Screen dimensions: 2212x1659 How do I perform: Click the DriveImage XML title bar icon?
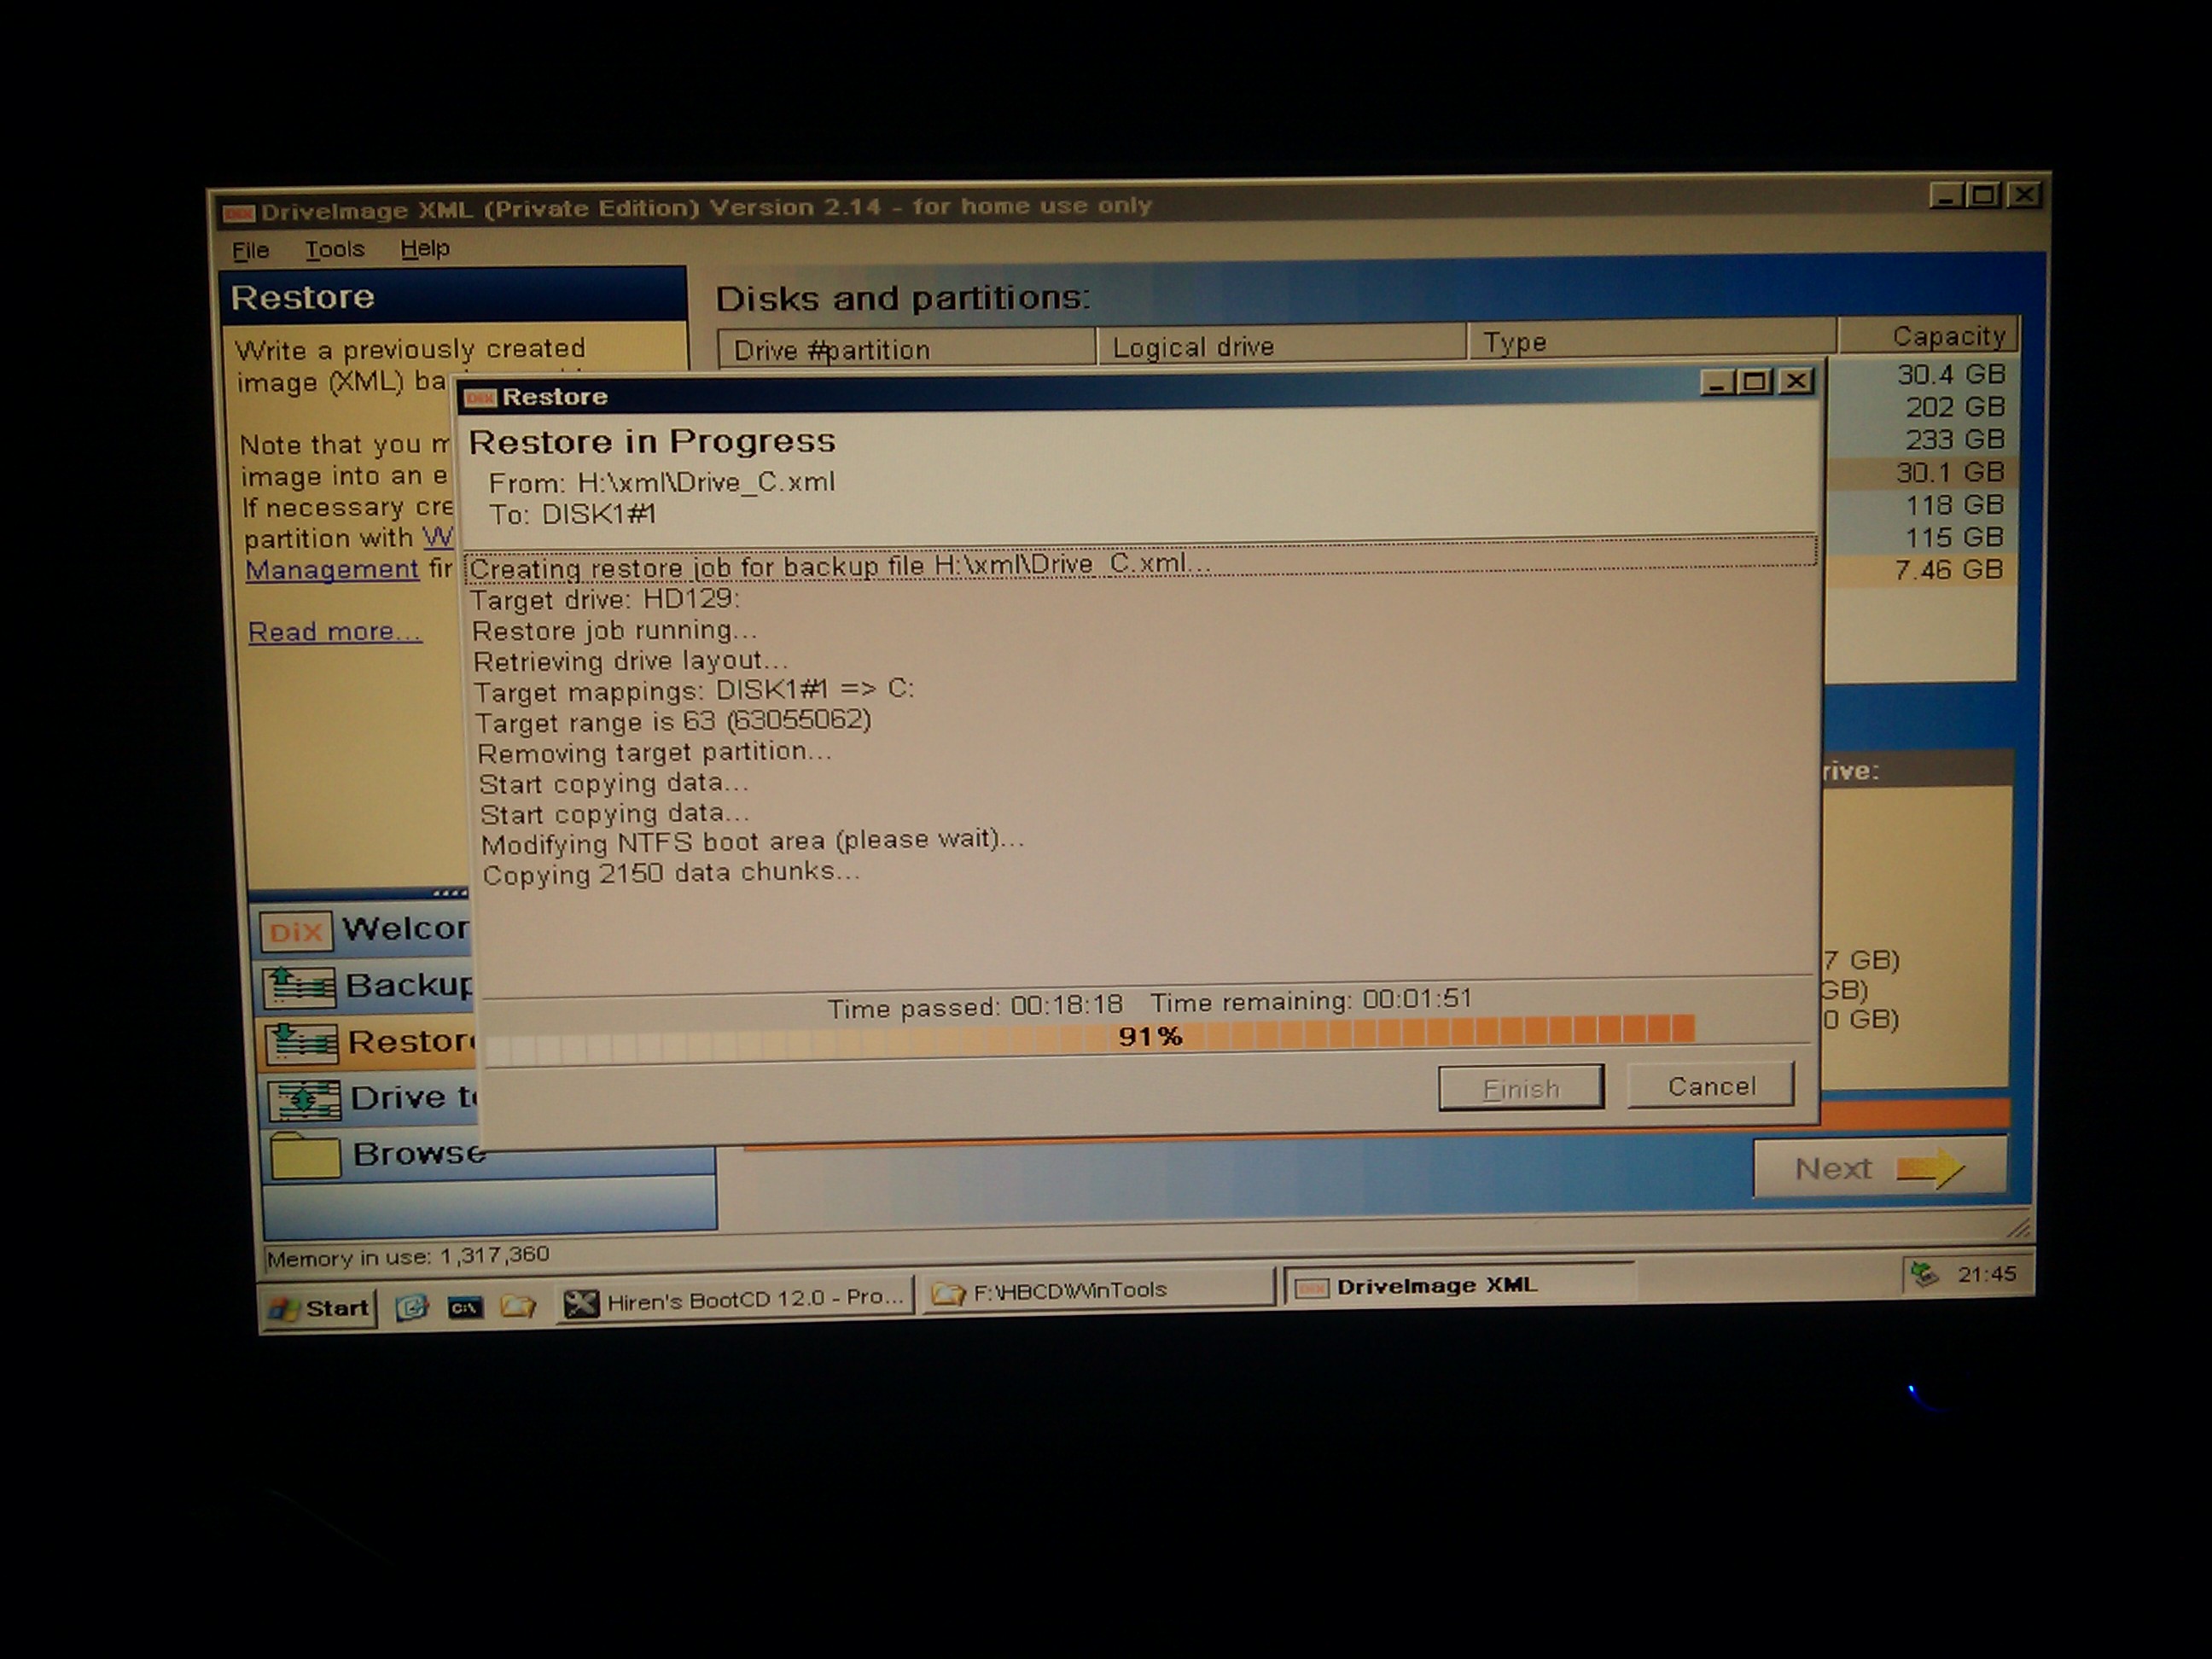pyautogui.click(x=238, y=213)
